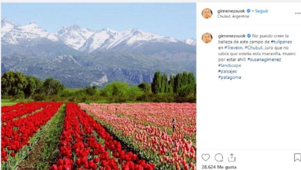Click the tulip field photo

coord(99,86)
